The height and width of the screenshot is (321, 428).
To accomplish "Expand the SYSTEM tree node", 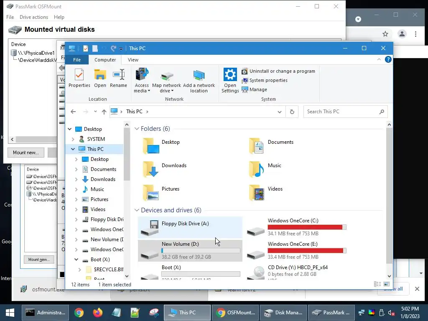I will pos(73,139).
